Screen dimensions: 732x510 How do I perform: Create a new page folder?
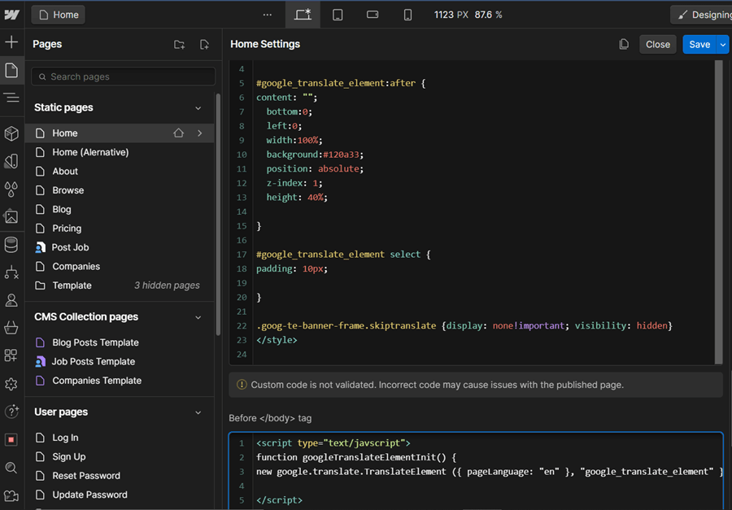[179, 45]
